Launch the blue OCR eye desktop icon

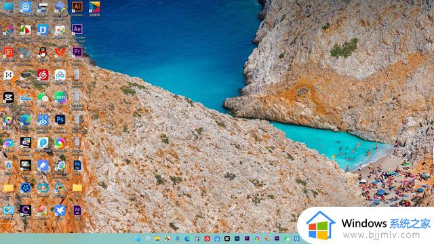tap(43, 120)
